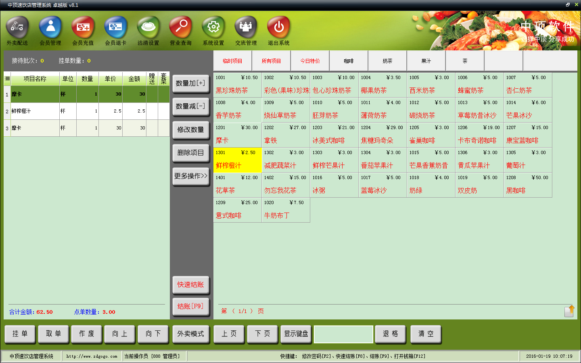Open 系统设置 gear icon
The height and width of the screenshot is (363, 581).
point(213,27)
